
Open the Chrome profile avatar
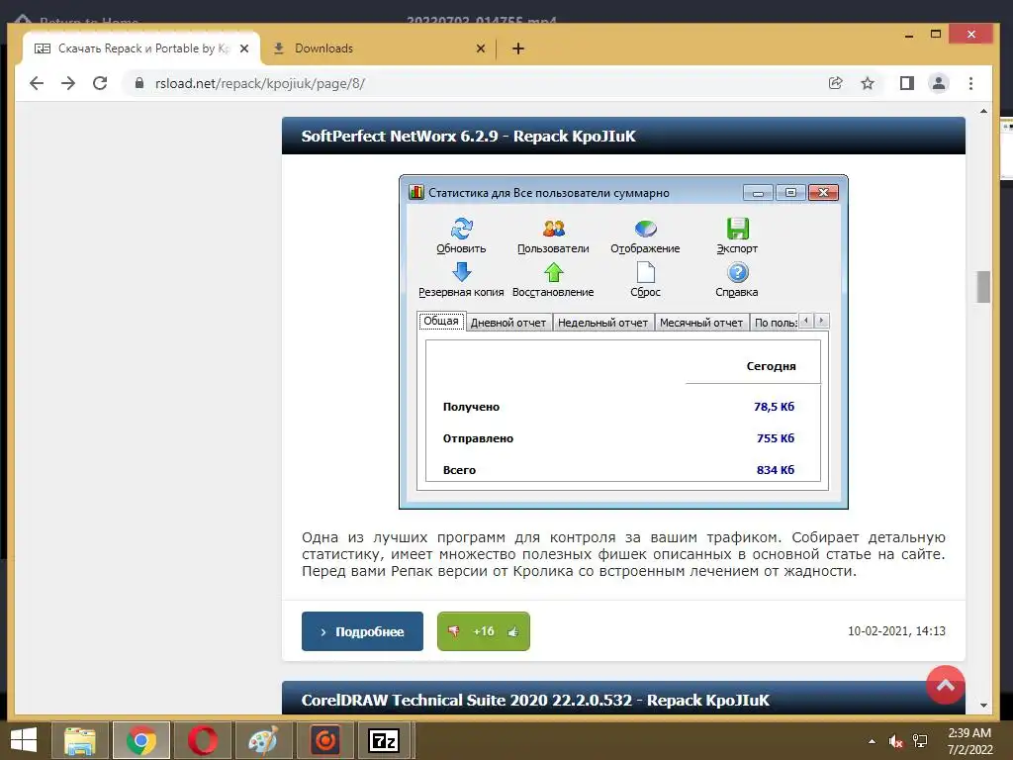pos(939,83)
